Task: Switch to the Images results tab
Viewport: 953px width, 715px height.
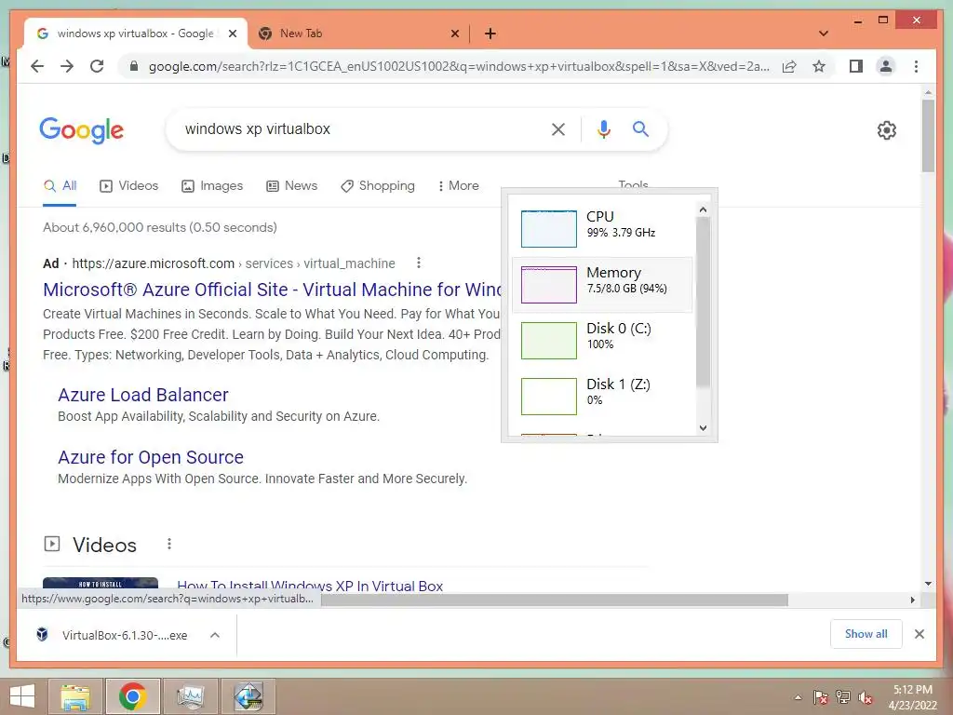Action: click(x=212, y=185)
